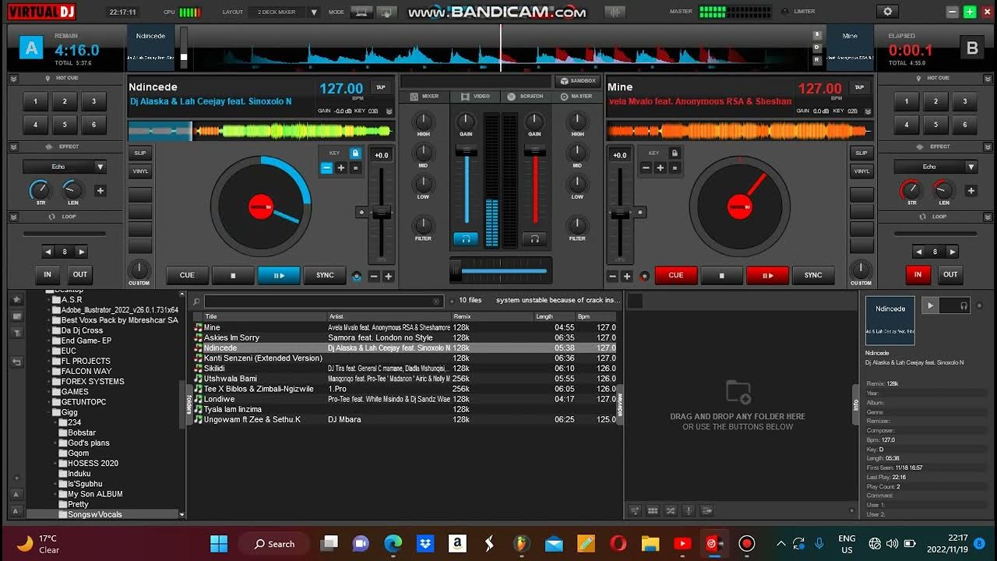Add an effect slot on deck B

[971, 190]
